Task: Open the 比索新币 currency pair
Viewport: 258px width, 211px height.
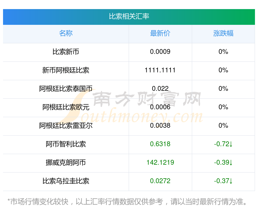Action: tap(66, 52)
